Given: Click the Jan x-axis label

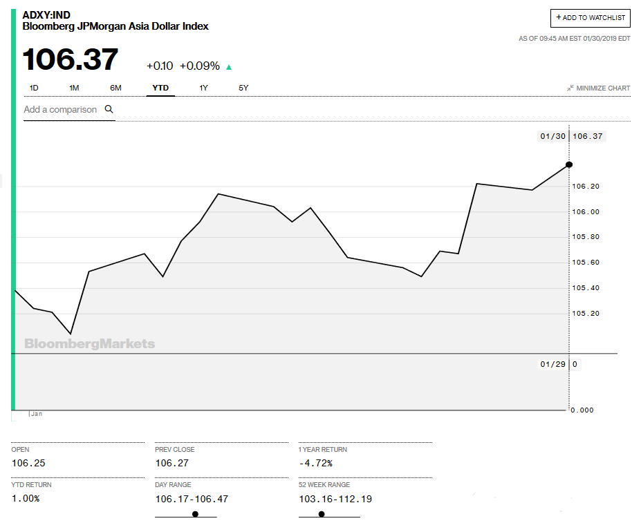Looking at the screenshot, I should 37,414.
